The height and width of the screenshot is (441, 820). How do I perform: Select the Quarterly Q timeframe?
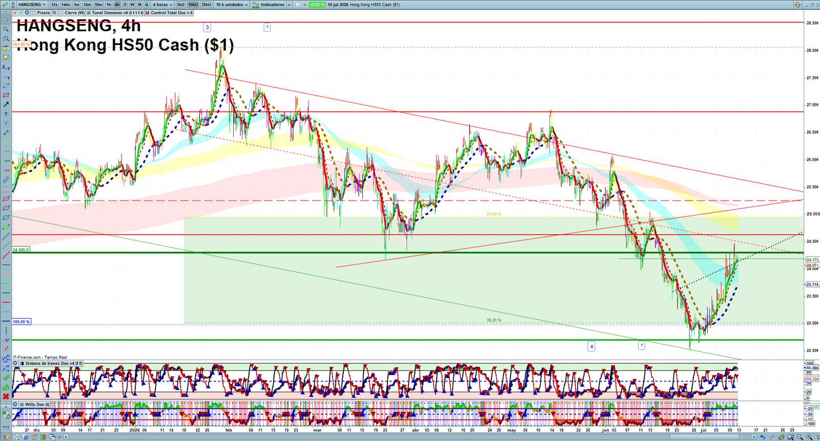[x=147, y=5]
